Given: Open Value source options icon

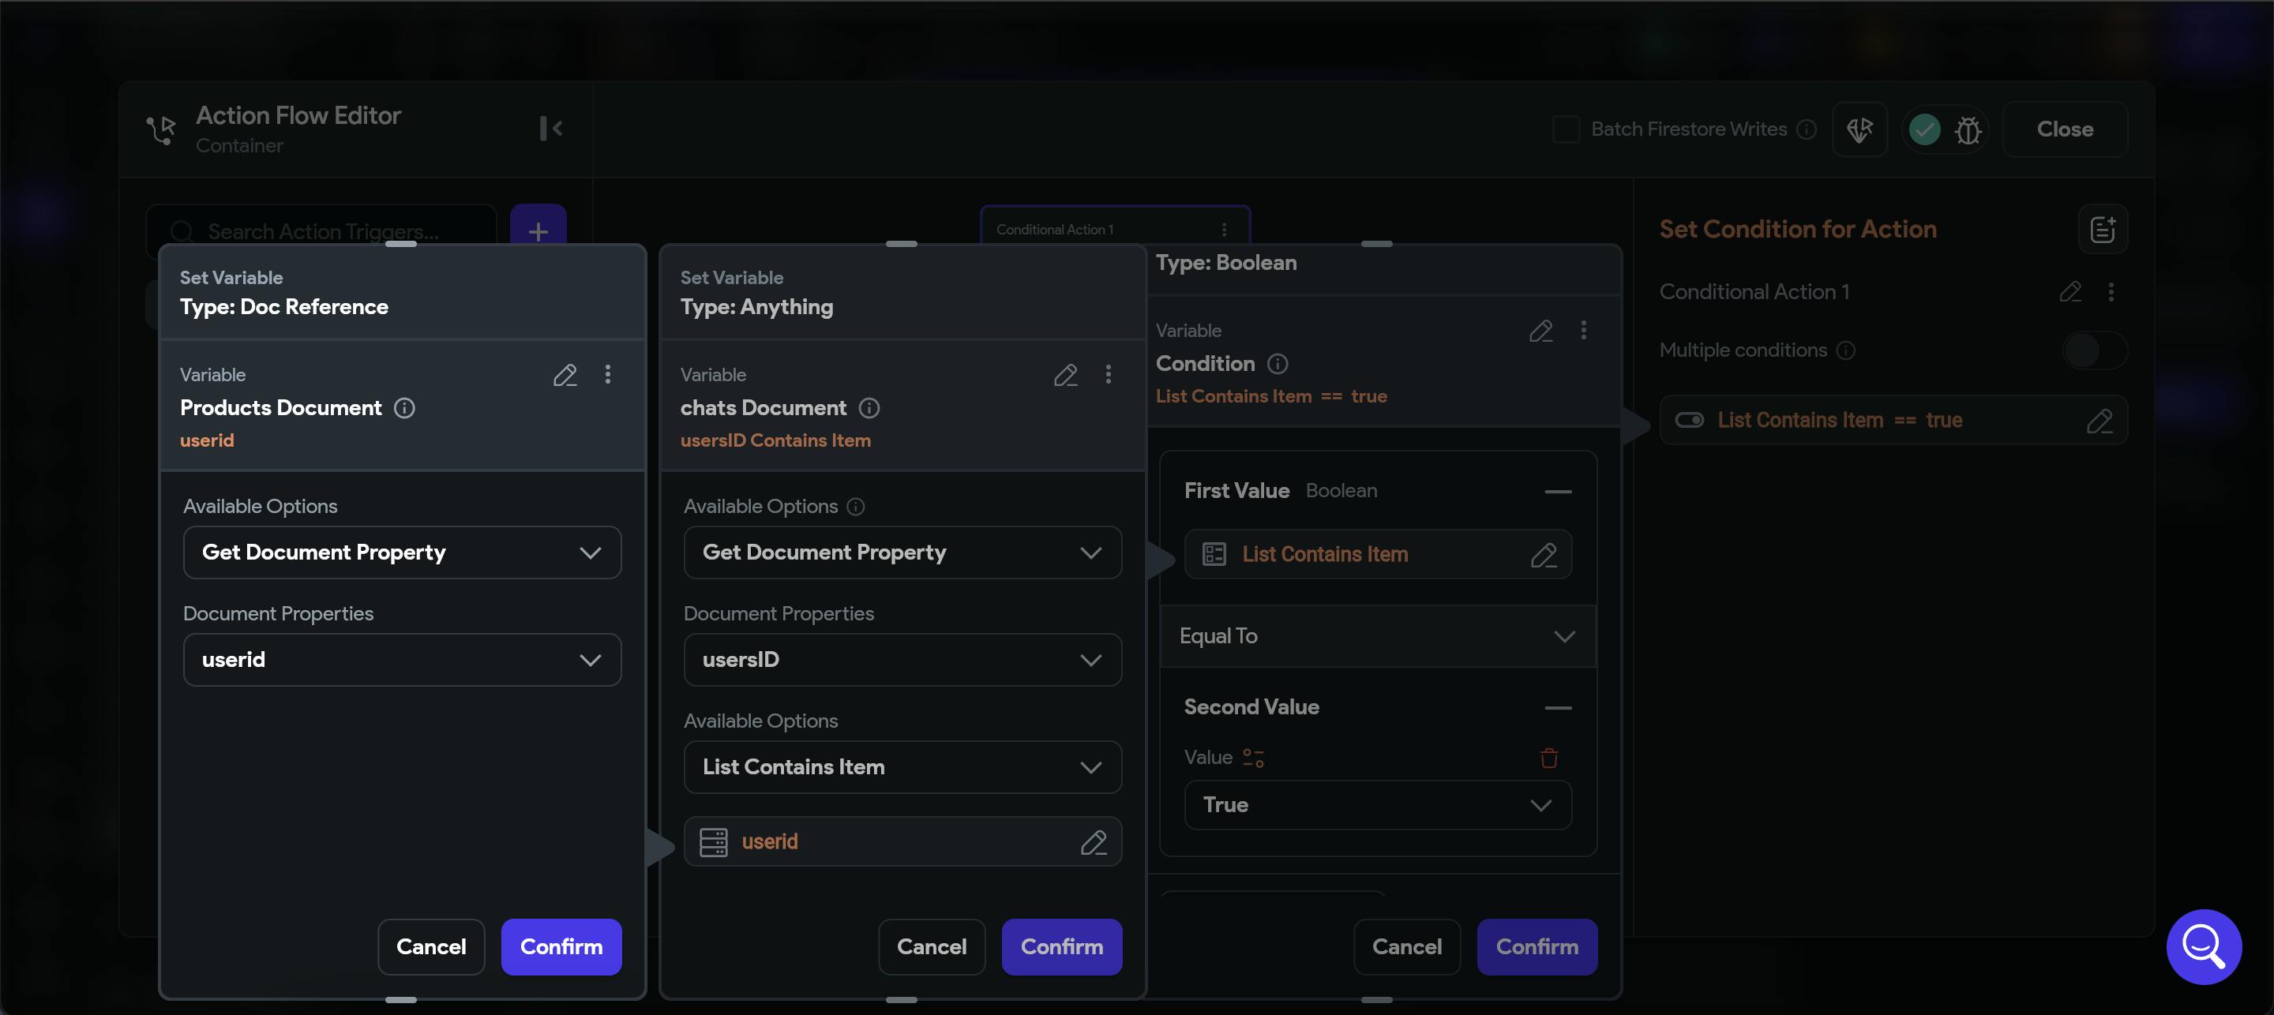Looking at the screenshot, I should 1254,758.
